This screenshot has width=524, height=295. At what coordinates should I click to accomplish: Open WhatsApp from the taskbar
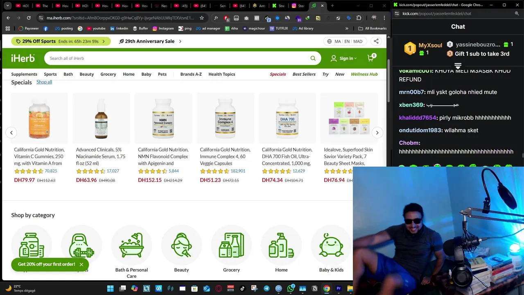[291, 288]
